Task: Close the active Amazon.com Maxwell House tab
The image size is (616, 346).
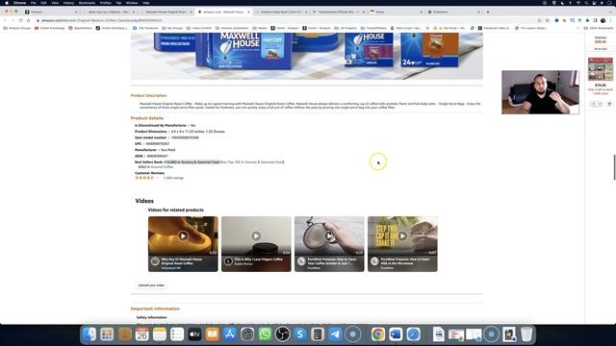Action: tap(248, 12)
